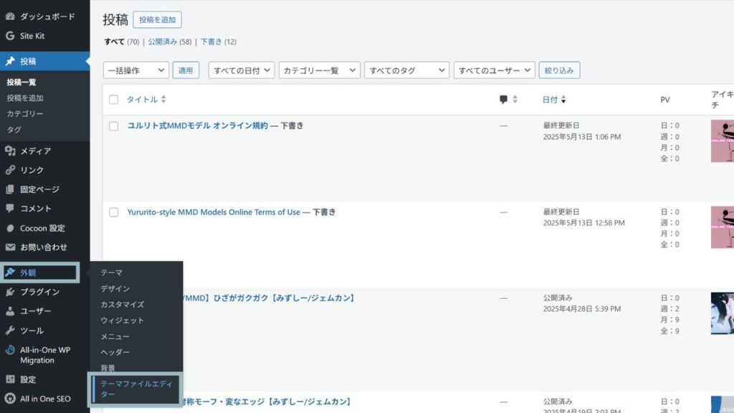Click the envelope icon beside お問い合わせ
The height and width of the screenshot is (413, 734).
(10, 247)
